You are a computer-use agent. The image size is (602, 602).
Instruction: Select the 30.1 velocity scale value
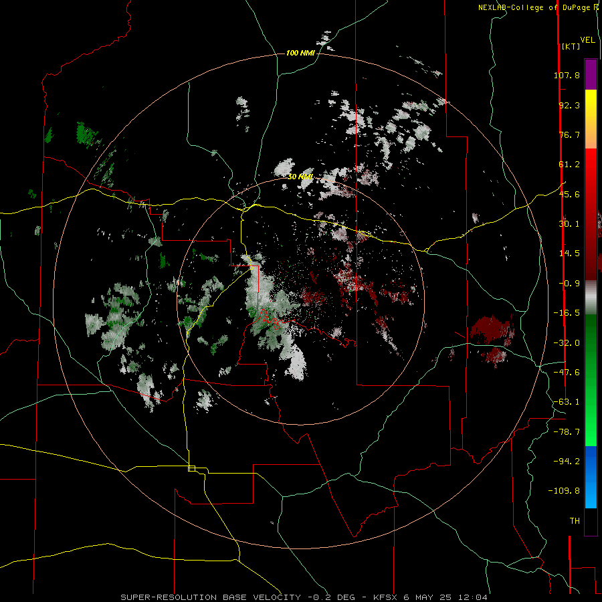click(569, 224)
